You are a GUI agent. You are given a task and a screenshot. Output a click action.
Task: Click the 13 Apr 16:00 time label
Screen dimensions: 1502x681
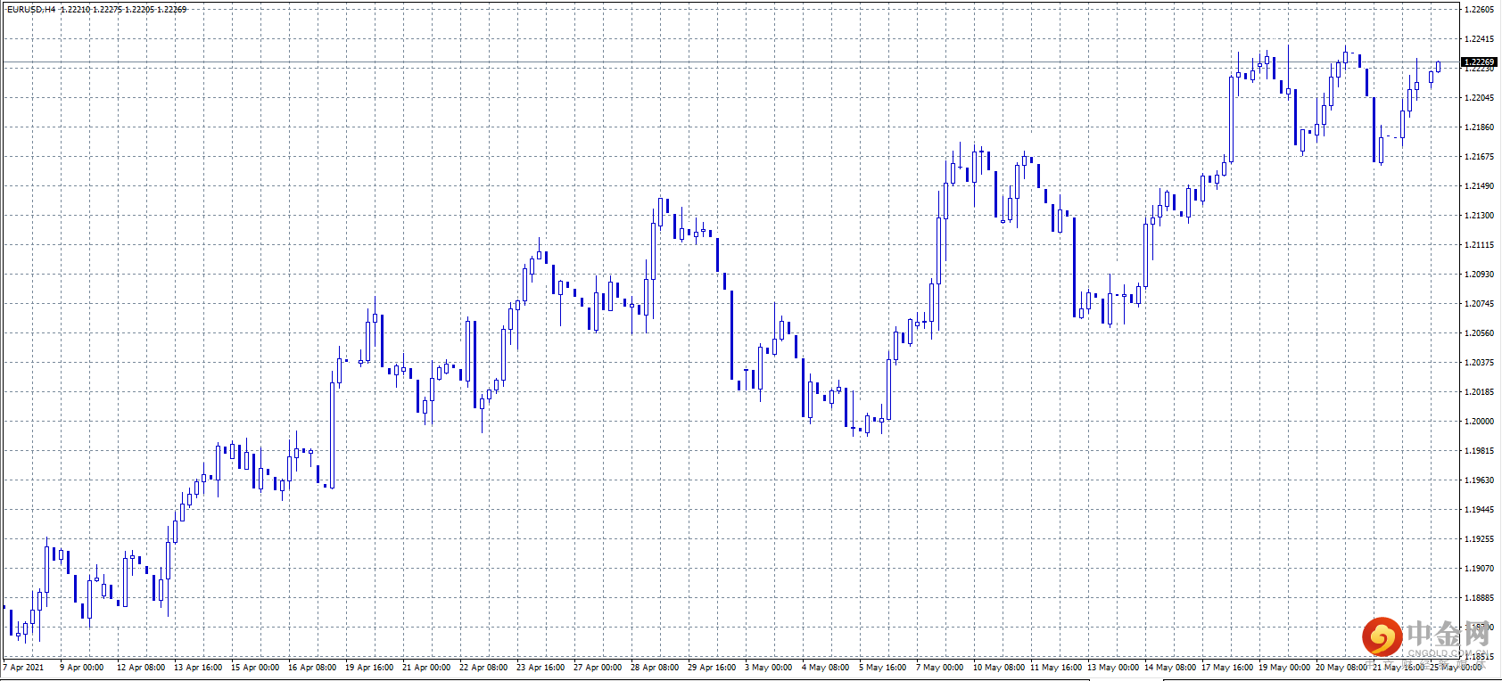click(198, 668)
